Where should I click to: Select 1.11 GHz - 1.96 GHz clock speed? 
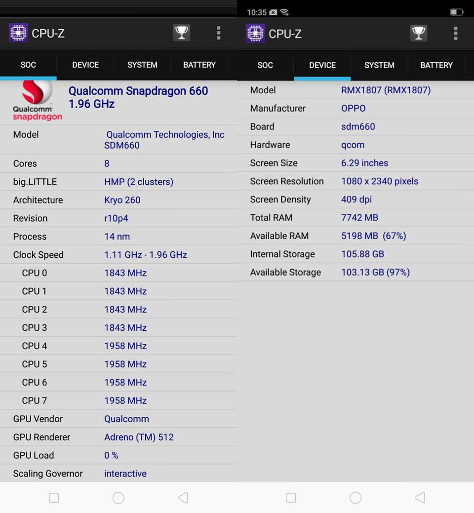[x=146, y=255]
